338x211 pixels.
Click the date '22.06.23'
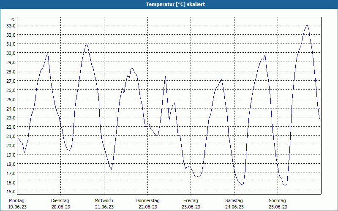148,207
